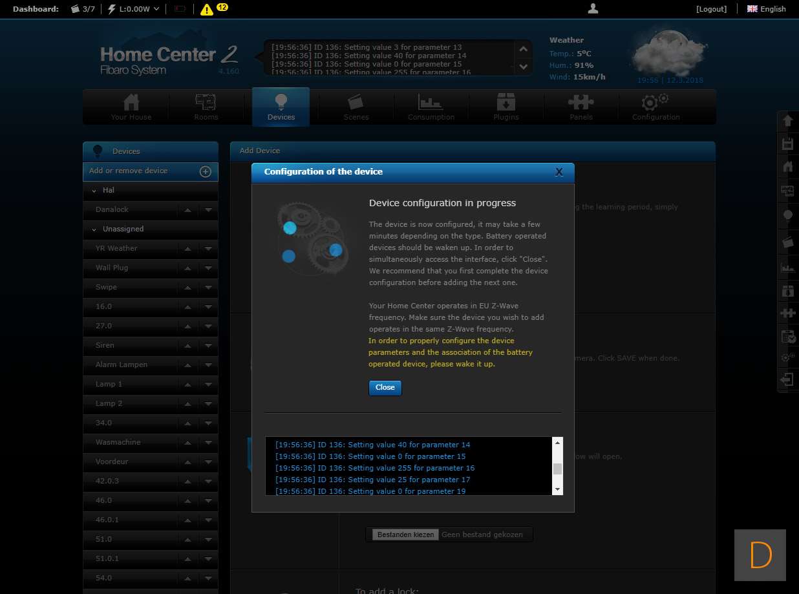Click the logout door icon in right sidebar

[787, 379]
